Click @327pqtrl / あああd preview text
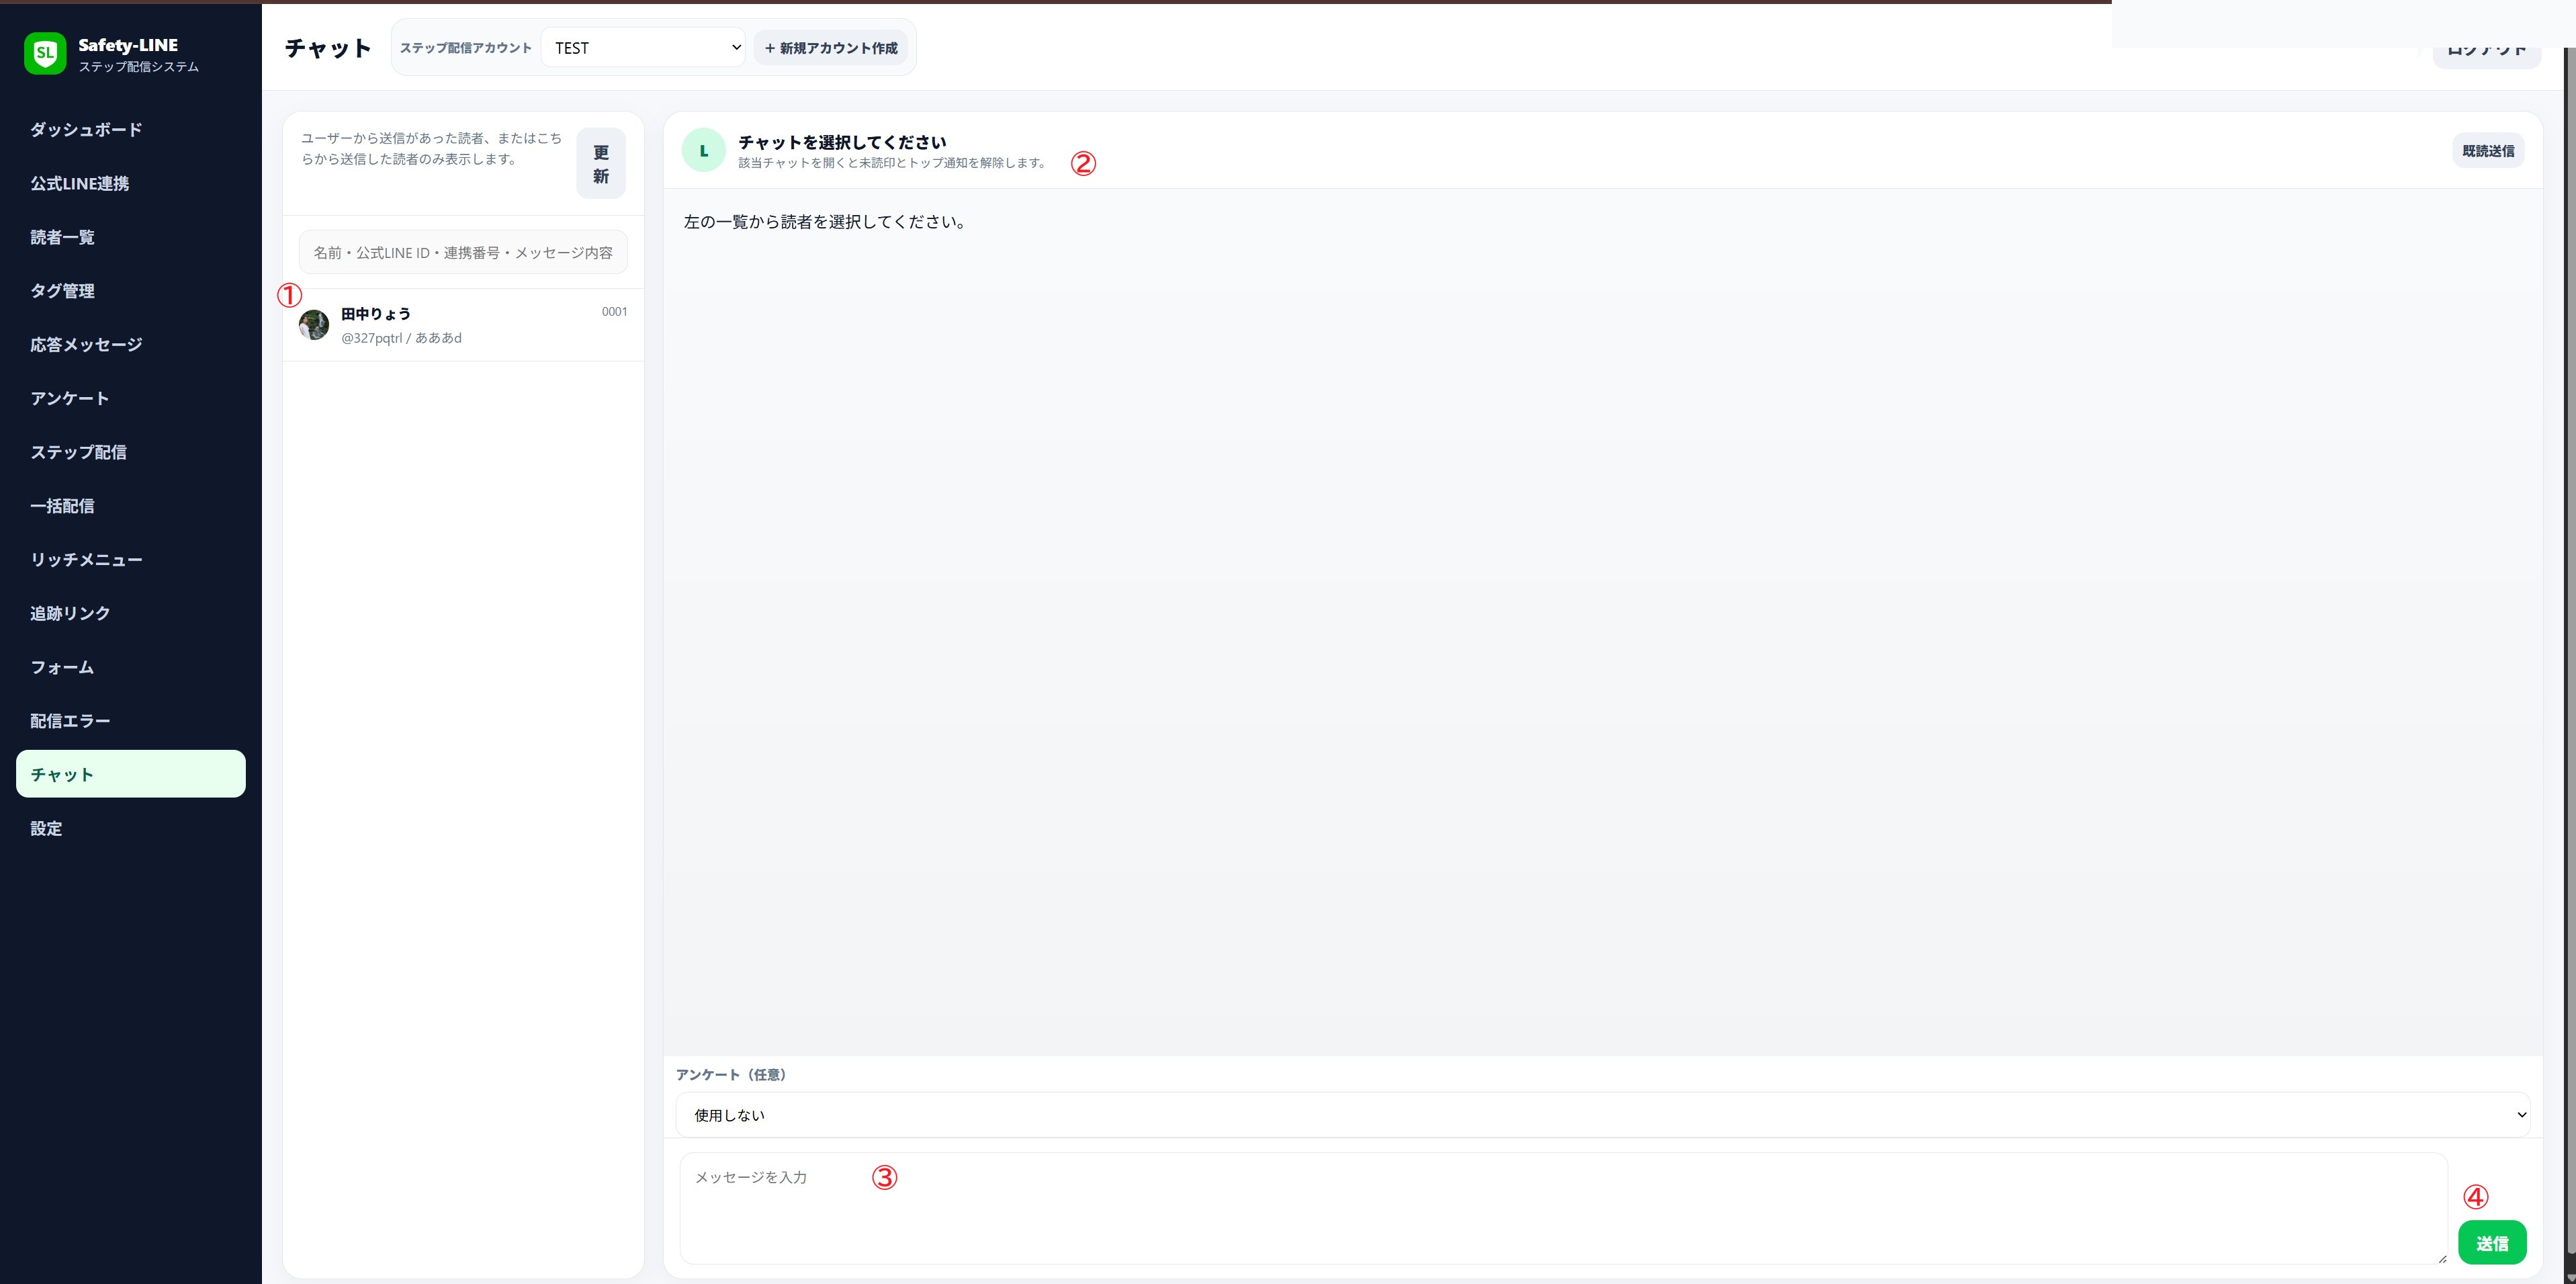 pyautogui.click(x=401, y=338)
